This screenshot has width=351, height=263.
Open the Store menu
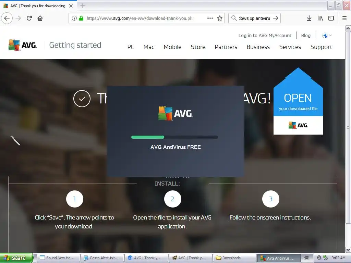pos(198,47)
